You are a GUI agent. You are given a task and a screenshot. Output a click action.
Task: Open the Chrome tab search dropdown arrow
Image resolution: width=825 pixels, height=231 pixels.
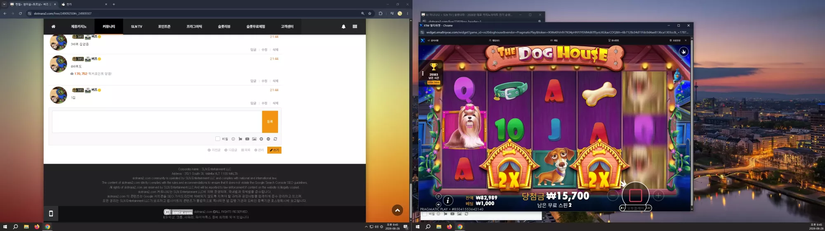point(4,4)
